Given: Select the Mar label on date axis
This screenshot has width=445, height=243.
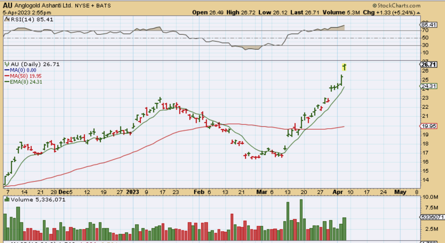Looking at the screenshot, I should (262, 192).
